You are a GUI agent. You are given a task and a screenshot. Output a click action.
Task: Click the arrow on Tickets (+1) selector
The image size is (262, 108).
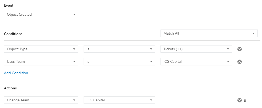(228, 49)
